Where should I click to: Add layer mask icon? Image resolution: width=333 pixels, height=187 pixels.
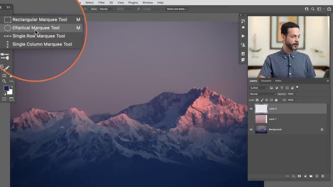pos(299,176)
